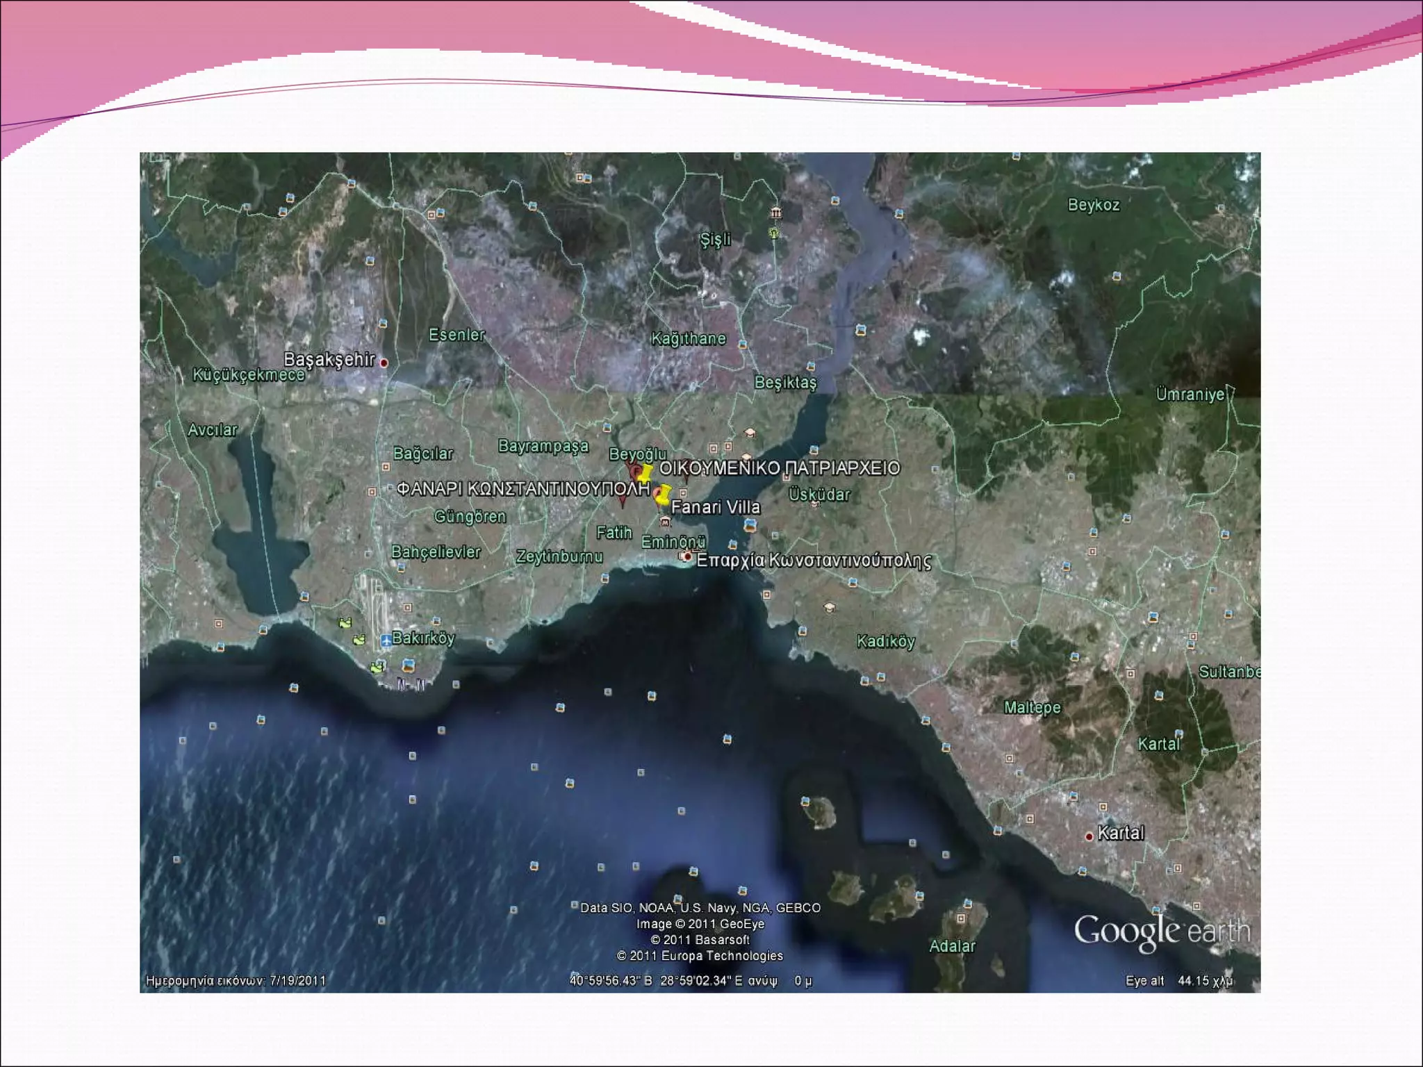Image resolution: width=1423 pixels, height=1067 pixels.
Task: Click the Beykoz district label
Action: (1093, 205)
